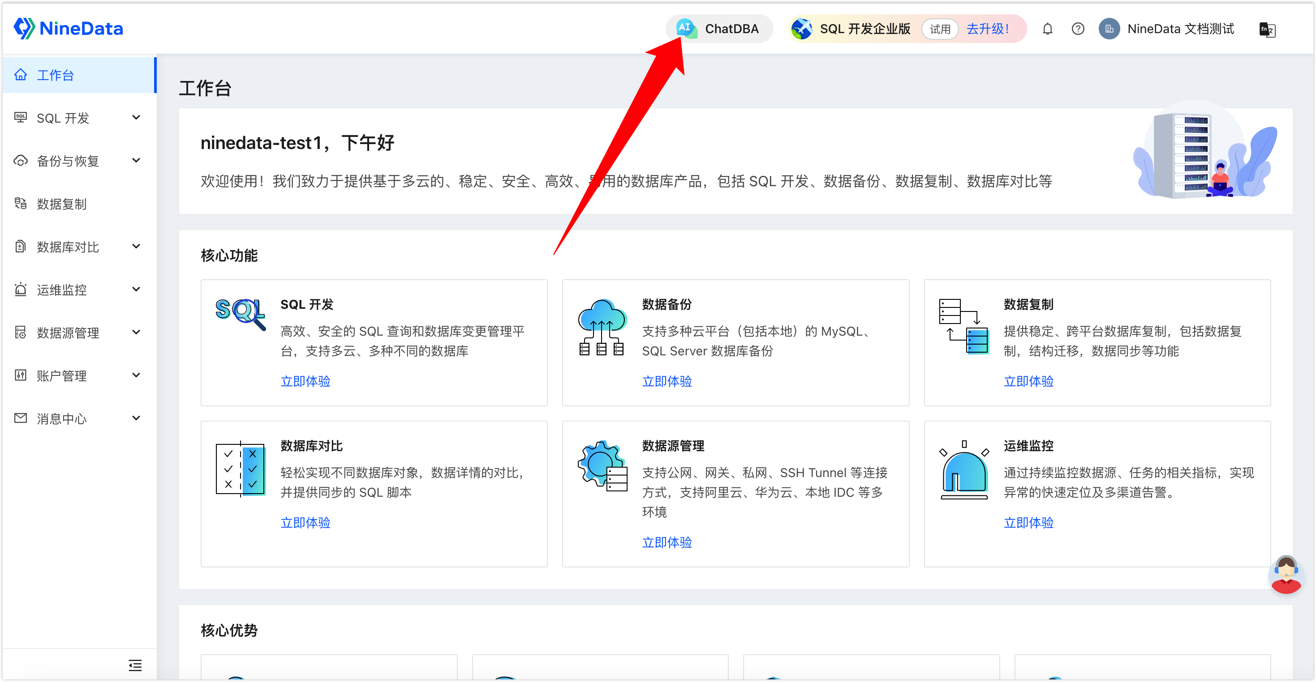Image resolution: width=1316 pixels, height=682 pixels.
Task: Click the 数据库对比 card title
Action: point(312,446)
